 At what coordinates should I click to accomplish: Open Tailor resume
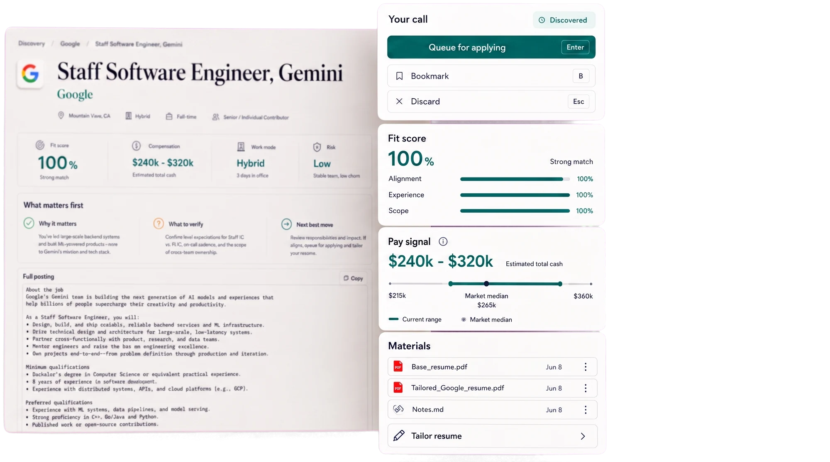pos(492,436)
